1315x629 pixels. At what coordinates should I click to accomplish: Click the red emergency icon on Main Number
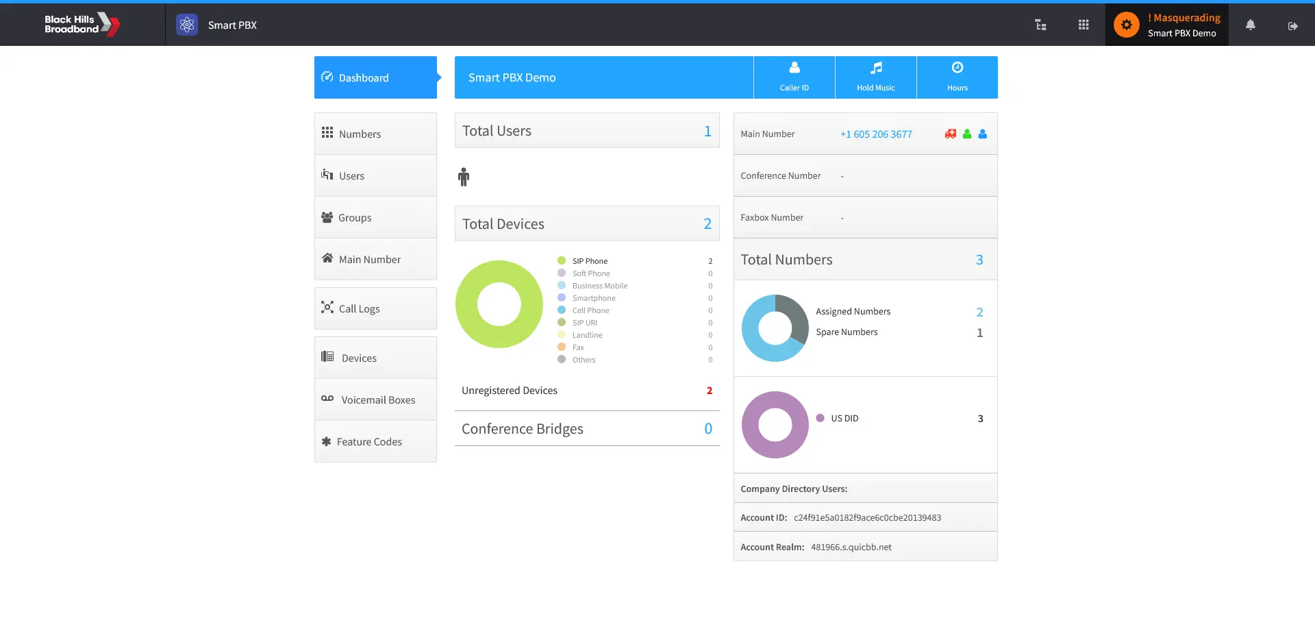[x=950, y=134]
